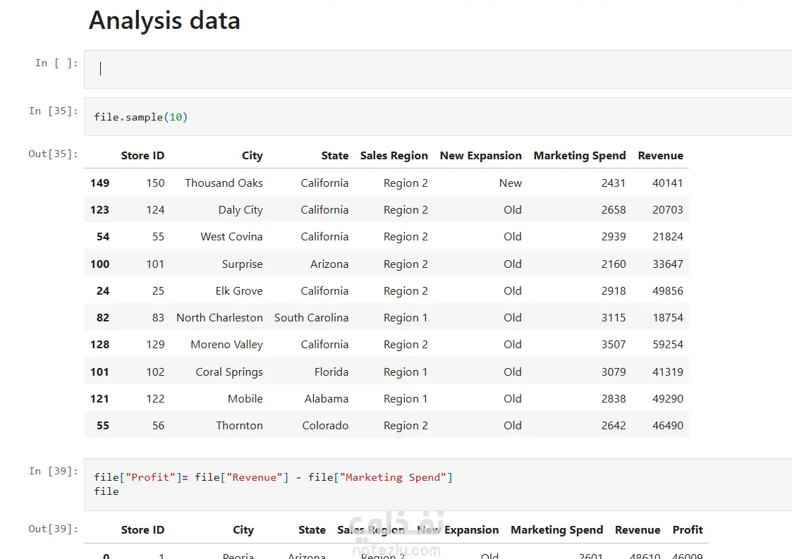Click the South Carolina state cell
The image size is (792, 559).
point(312,318)
